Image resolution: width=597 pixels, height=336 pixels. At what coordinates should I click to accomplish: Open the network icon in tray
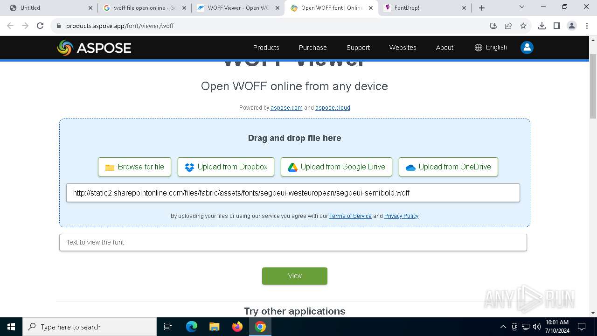[526, 327]
